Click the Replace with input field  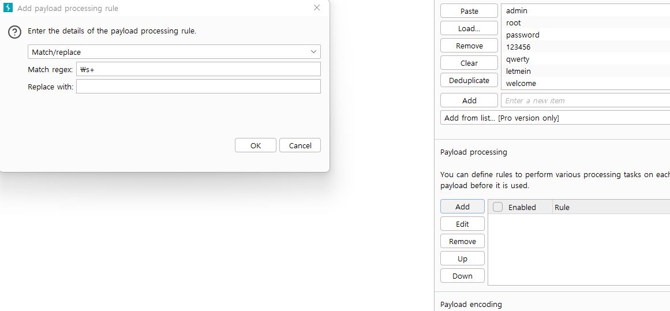[x=198, y=87]
